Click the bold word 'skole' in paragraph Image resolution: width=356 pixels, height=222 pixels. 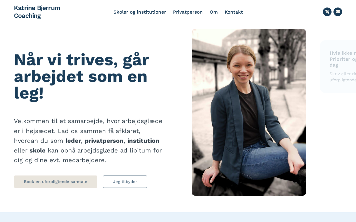click(x=38, y=150)
